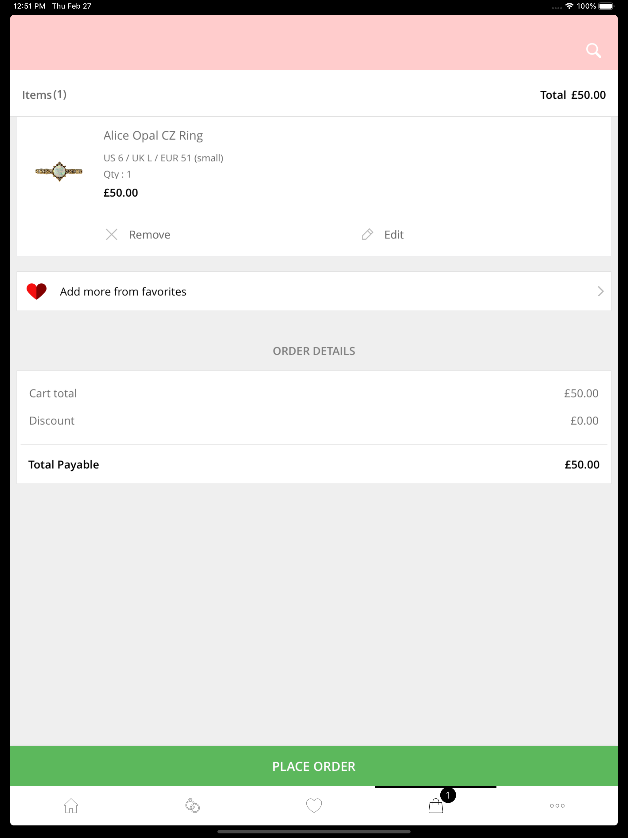Screen dimensions: 628x838
Task: Go to the wishlist heart tab
Action: point(314,805)
